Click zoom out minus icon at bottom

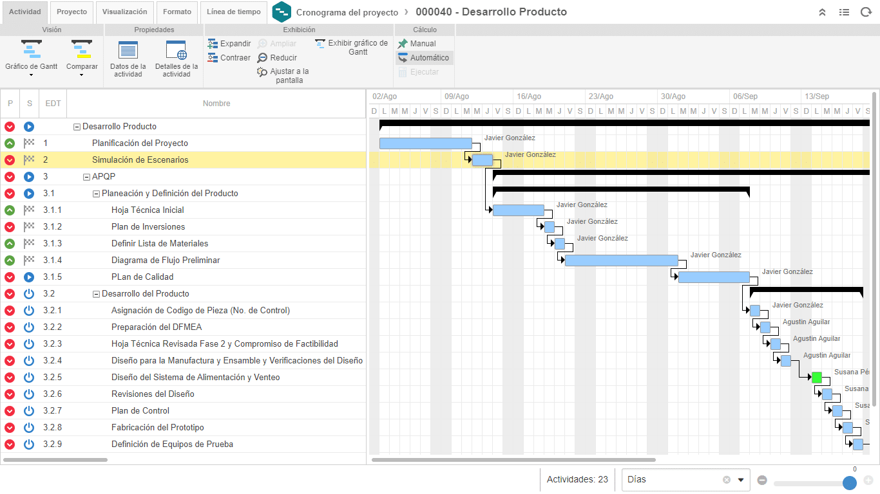(762, 480)
